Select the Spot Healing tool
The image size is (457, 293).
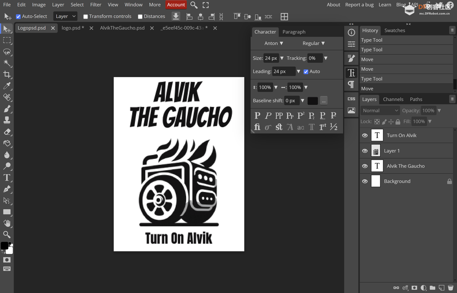tap(7, 97)
